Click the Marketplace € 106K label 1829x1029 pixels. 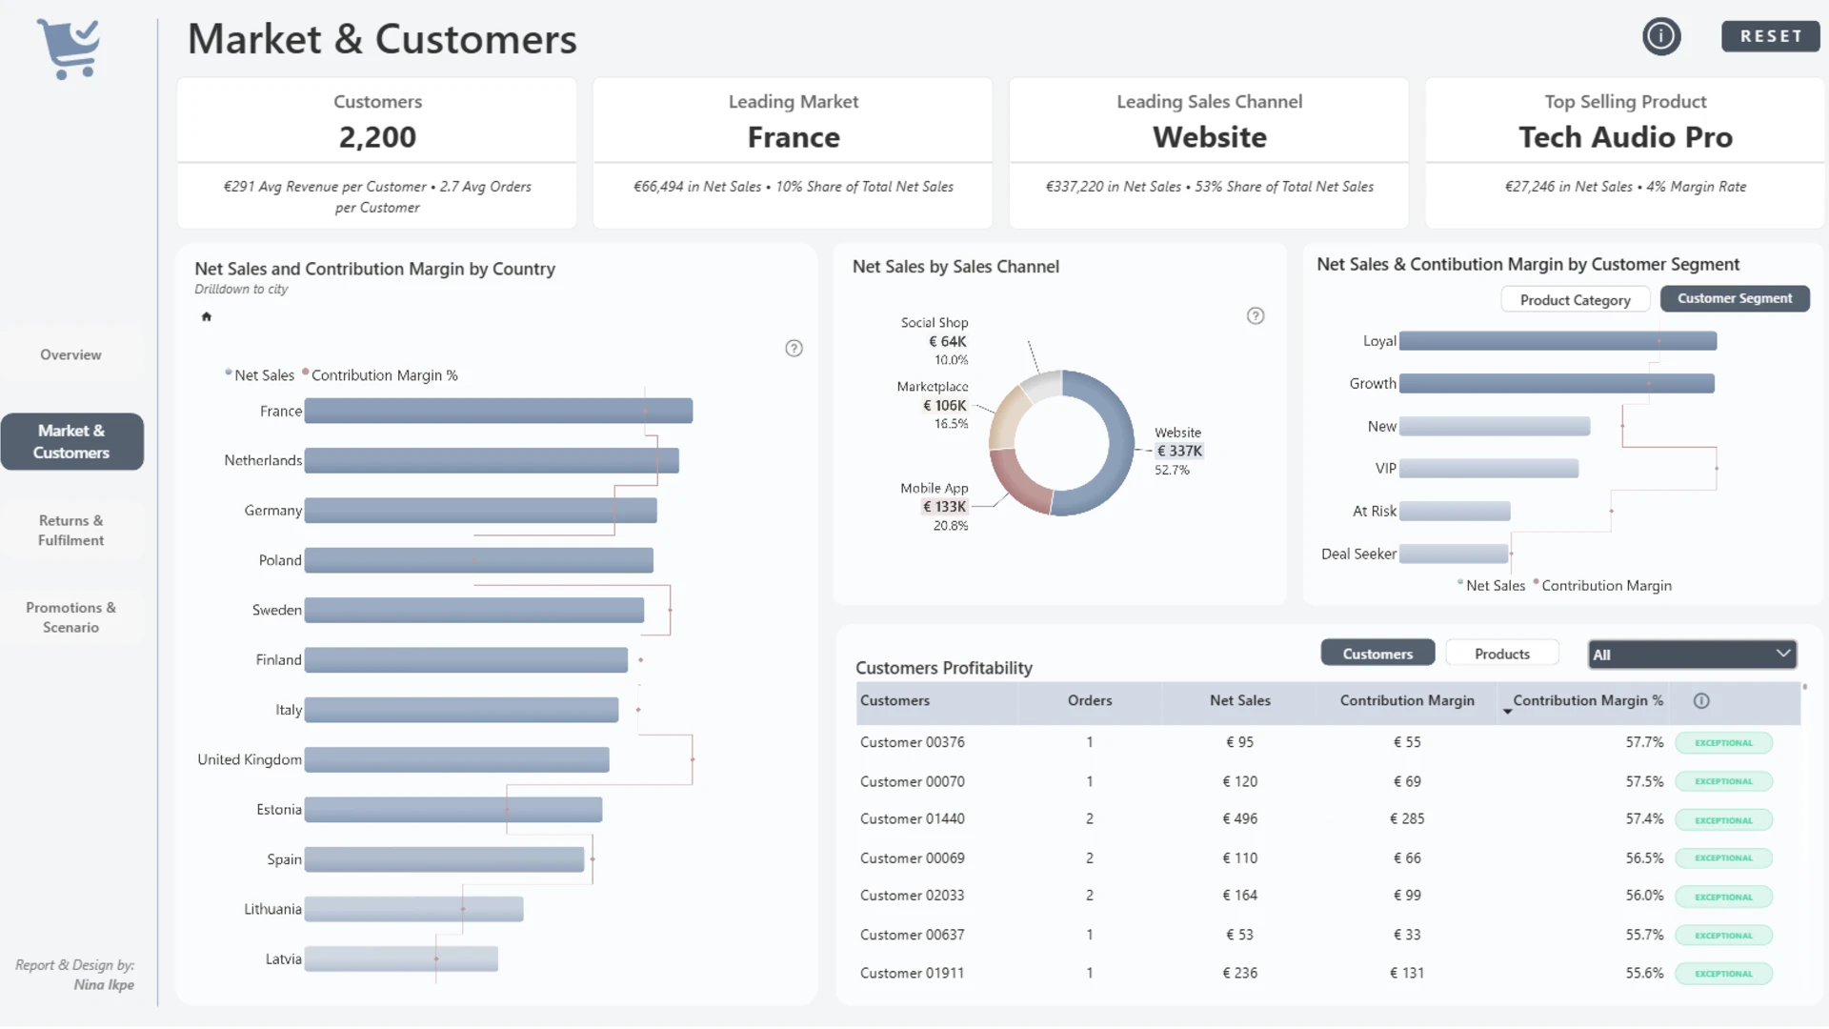pyautogui.click(x=933, y=405)
